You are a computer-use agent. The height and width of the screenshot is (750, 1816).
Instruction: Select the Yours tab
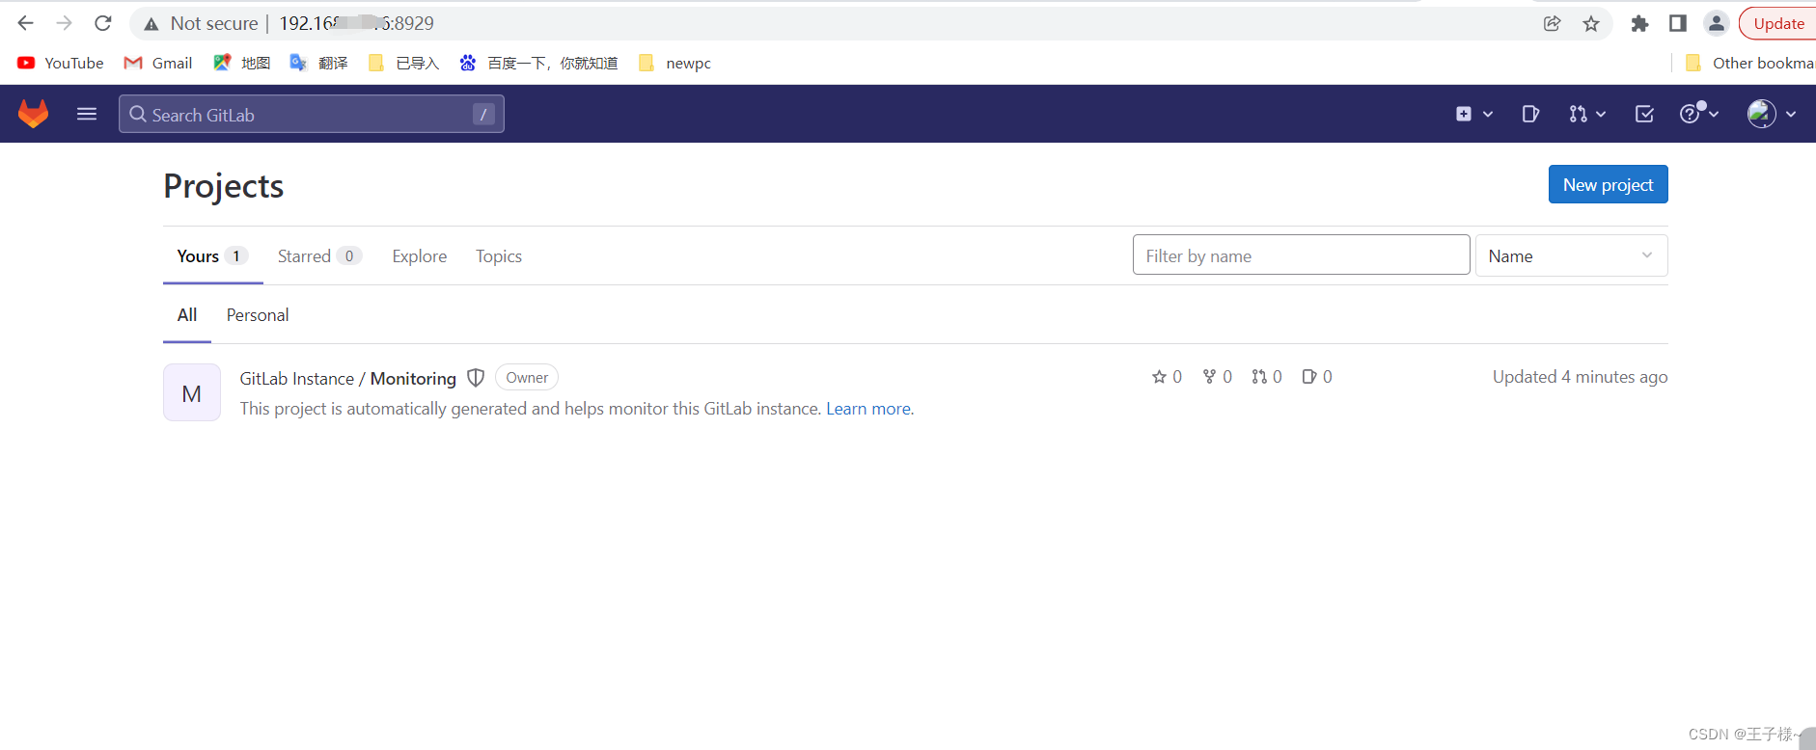(212, 255)
